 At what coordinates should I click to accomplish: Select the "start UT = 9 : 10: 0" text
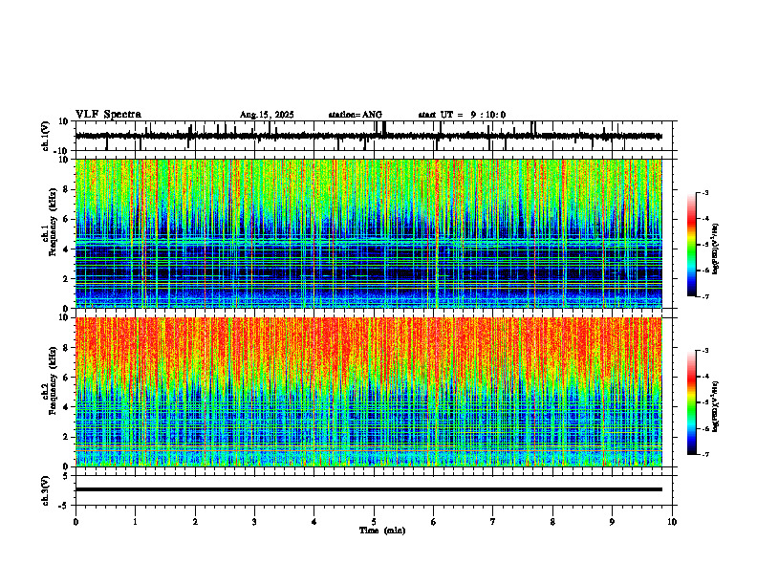click(x=462, y=115)
